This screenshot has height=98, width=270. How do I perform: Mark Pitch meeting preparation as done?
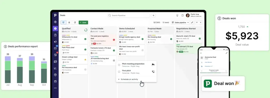pos(119,65)
